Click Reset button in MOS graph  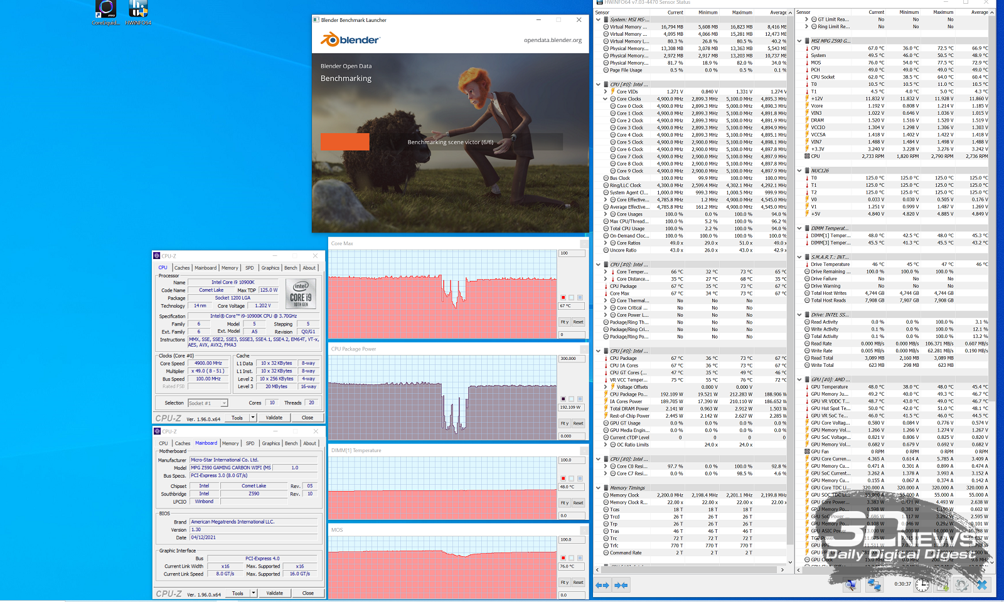578,583
